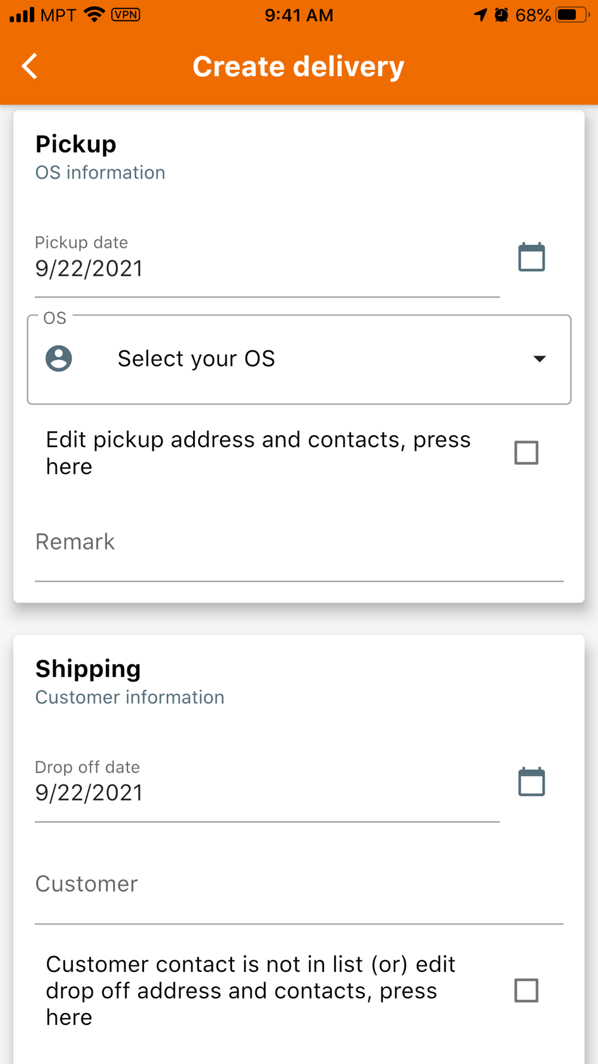The image size is (598, 1064).
Task: Tap the Customer contact is not in list text
Action: [x=251, y=990]
